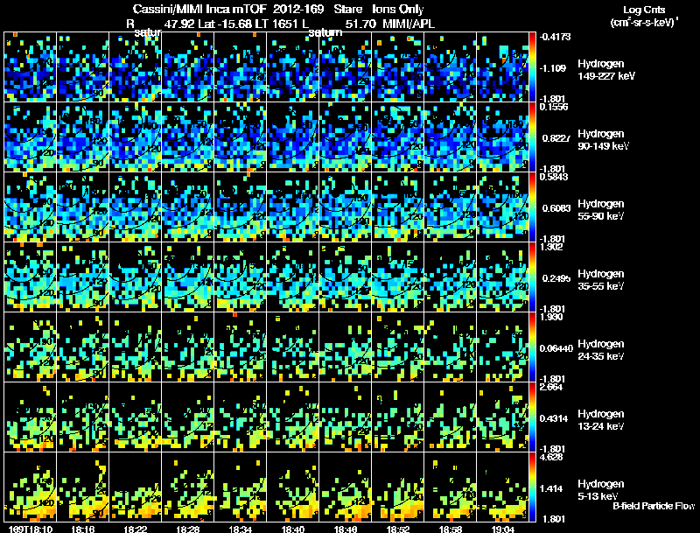Image resolution: width=700 pixels, height=533 pixels.
Task: Open the 90-149 keV image panel at 18:22
Action: click(x=136, y=137)
